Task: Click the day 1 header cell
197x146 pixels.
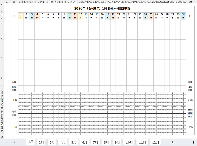Action: point(21,16)
